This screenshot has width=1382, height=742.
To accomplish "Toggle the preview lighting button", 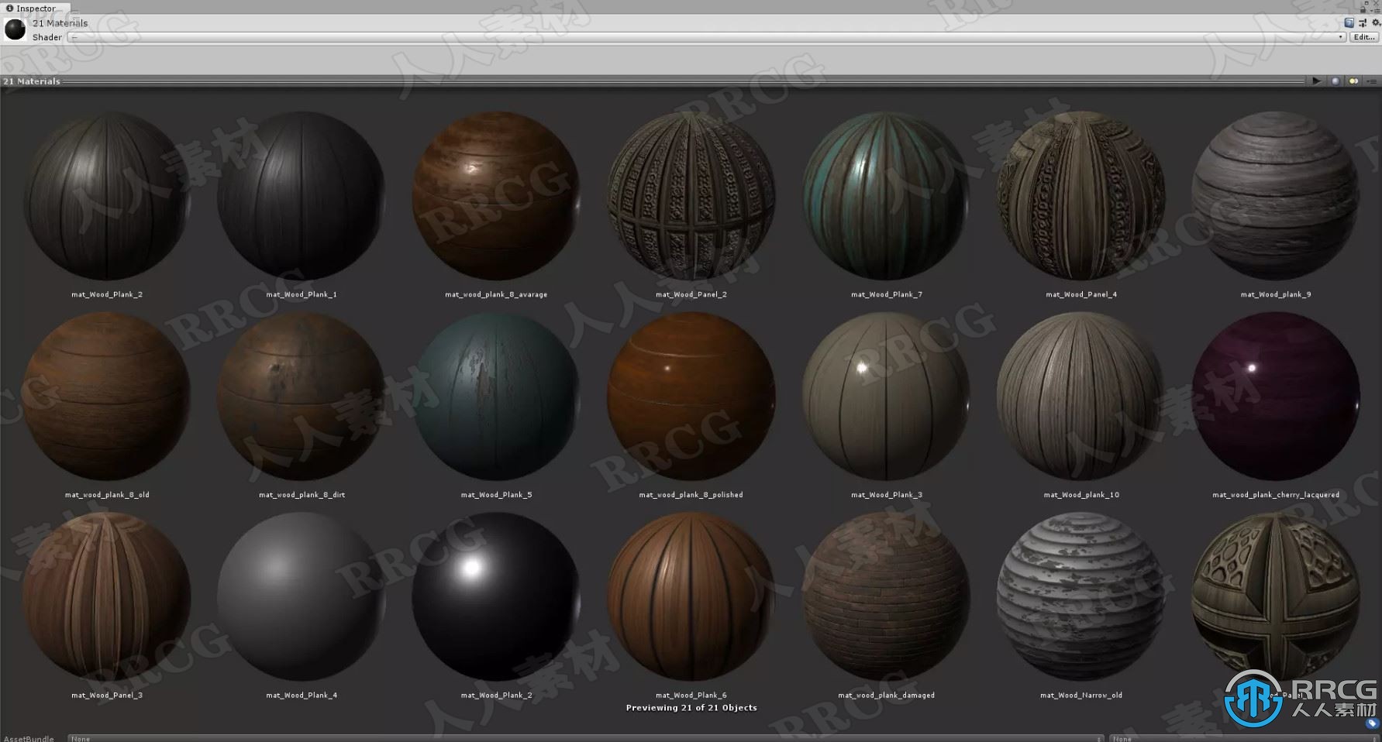I will tap(1354, 81).
